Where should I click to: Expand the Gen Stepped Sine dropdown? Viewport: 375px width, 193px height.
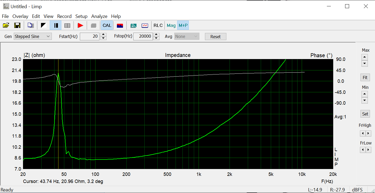[33, 36]
